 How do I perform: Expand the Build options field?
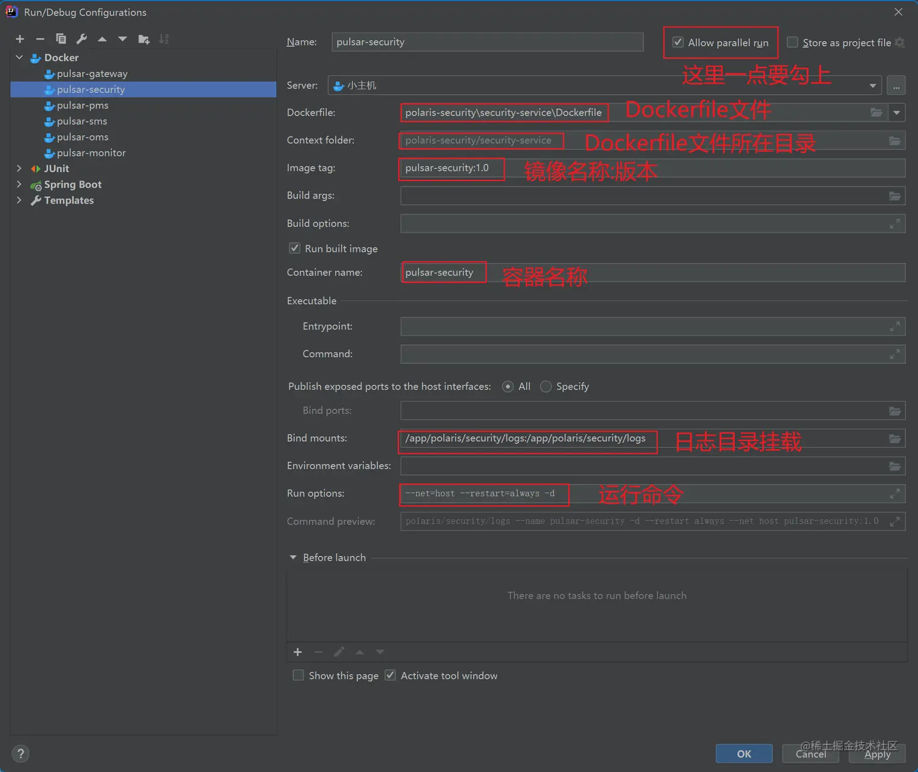895,224
